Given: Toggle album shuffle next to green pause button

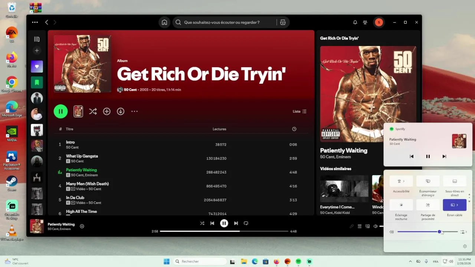Looking at the screenshot, I should (93, 111).
